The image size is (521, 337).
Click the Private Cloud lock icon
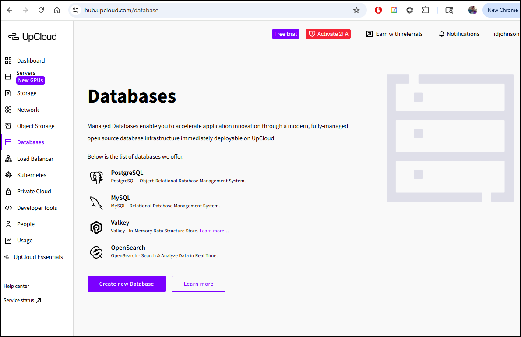pos(8,192)
